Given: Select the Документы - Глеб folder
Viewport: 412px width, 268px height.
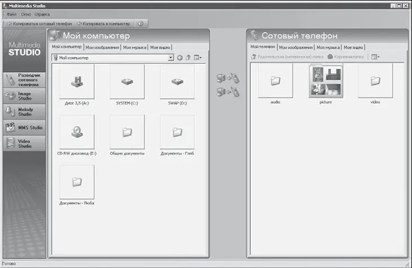Looking at the screenshot, I should tap(178, 132).
